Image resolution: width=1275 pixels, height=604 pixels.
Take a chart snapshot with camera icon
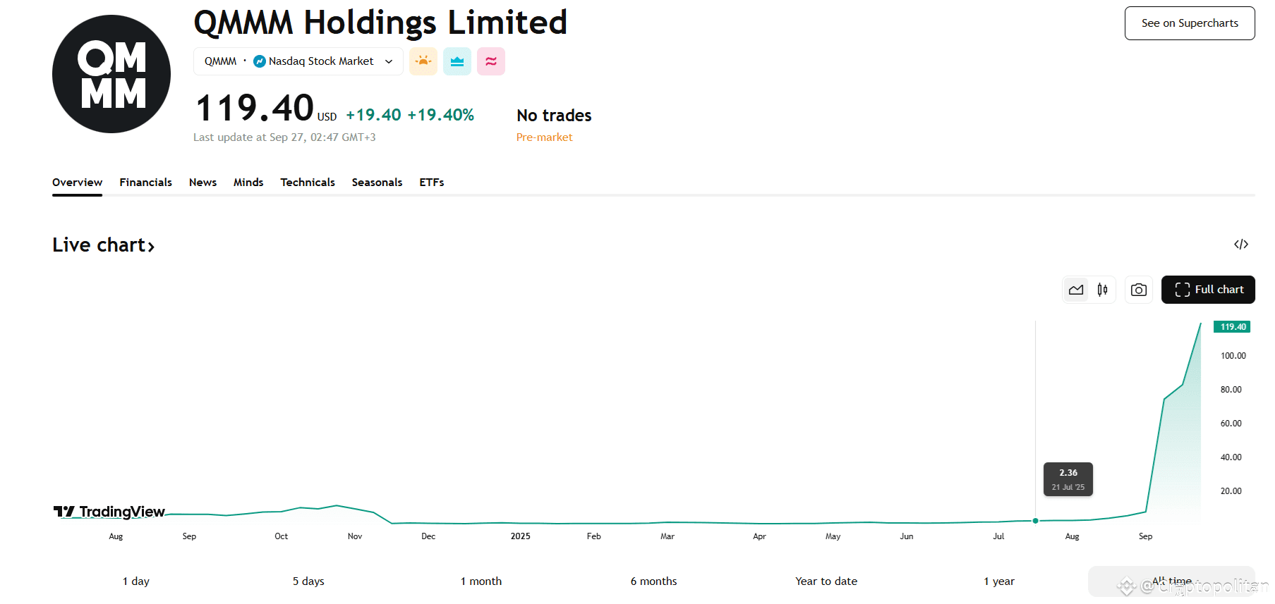(x=1138, y=290)
